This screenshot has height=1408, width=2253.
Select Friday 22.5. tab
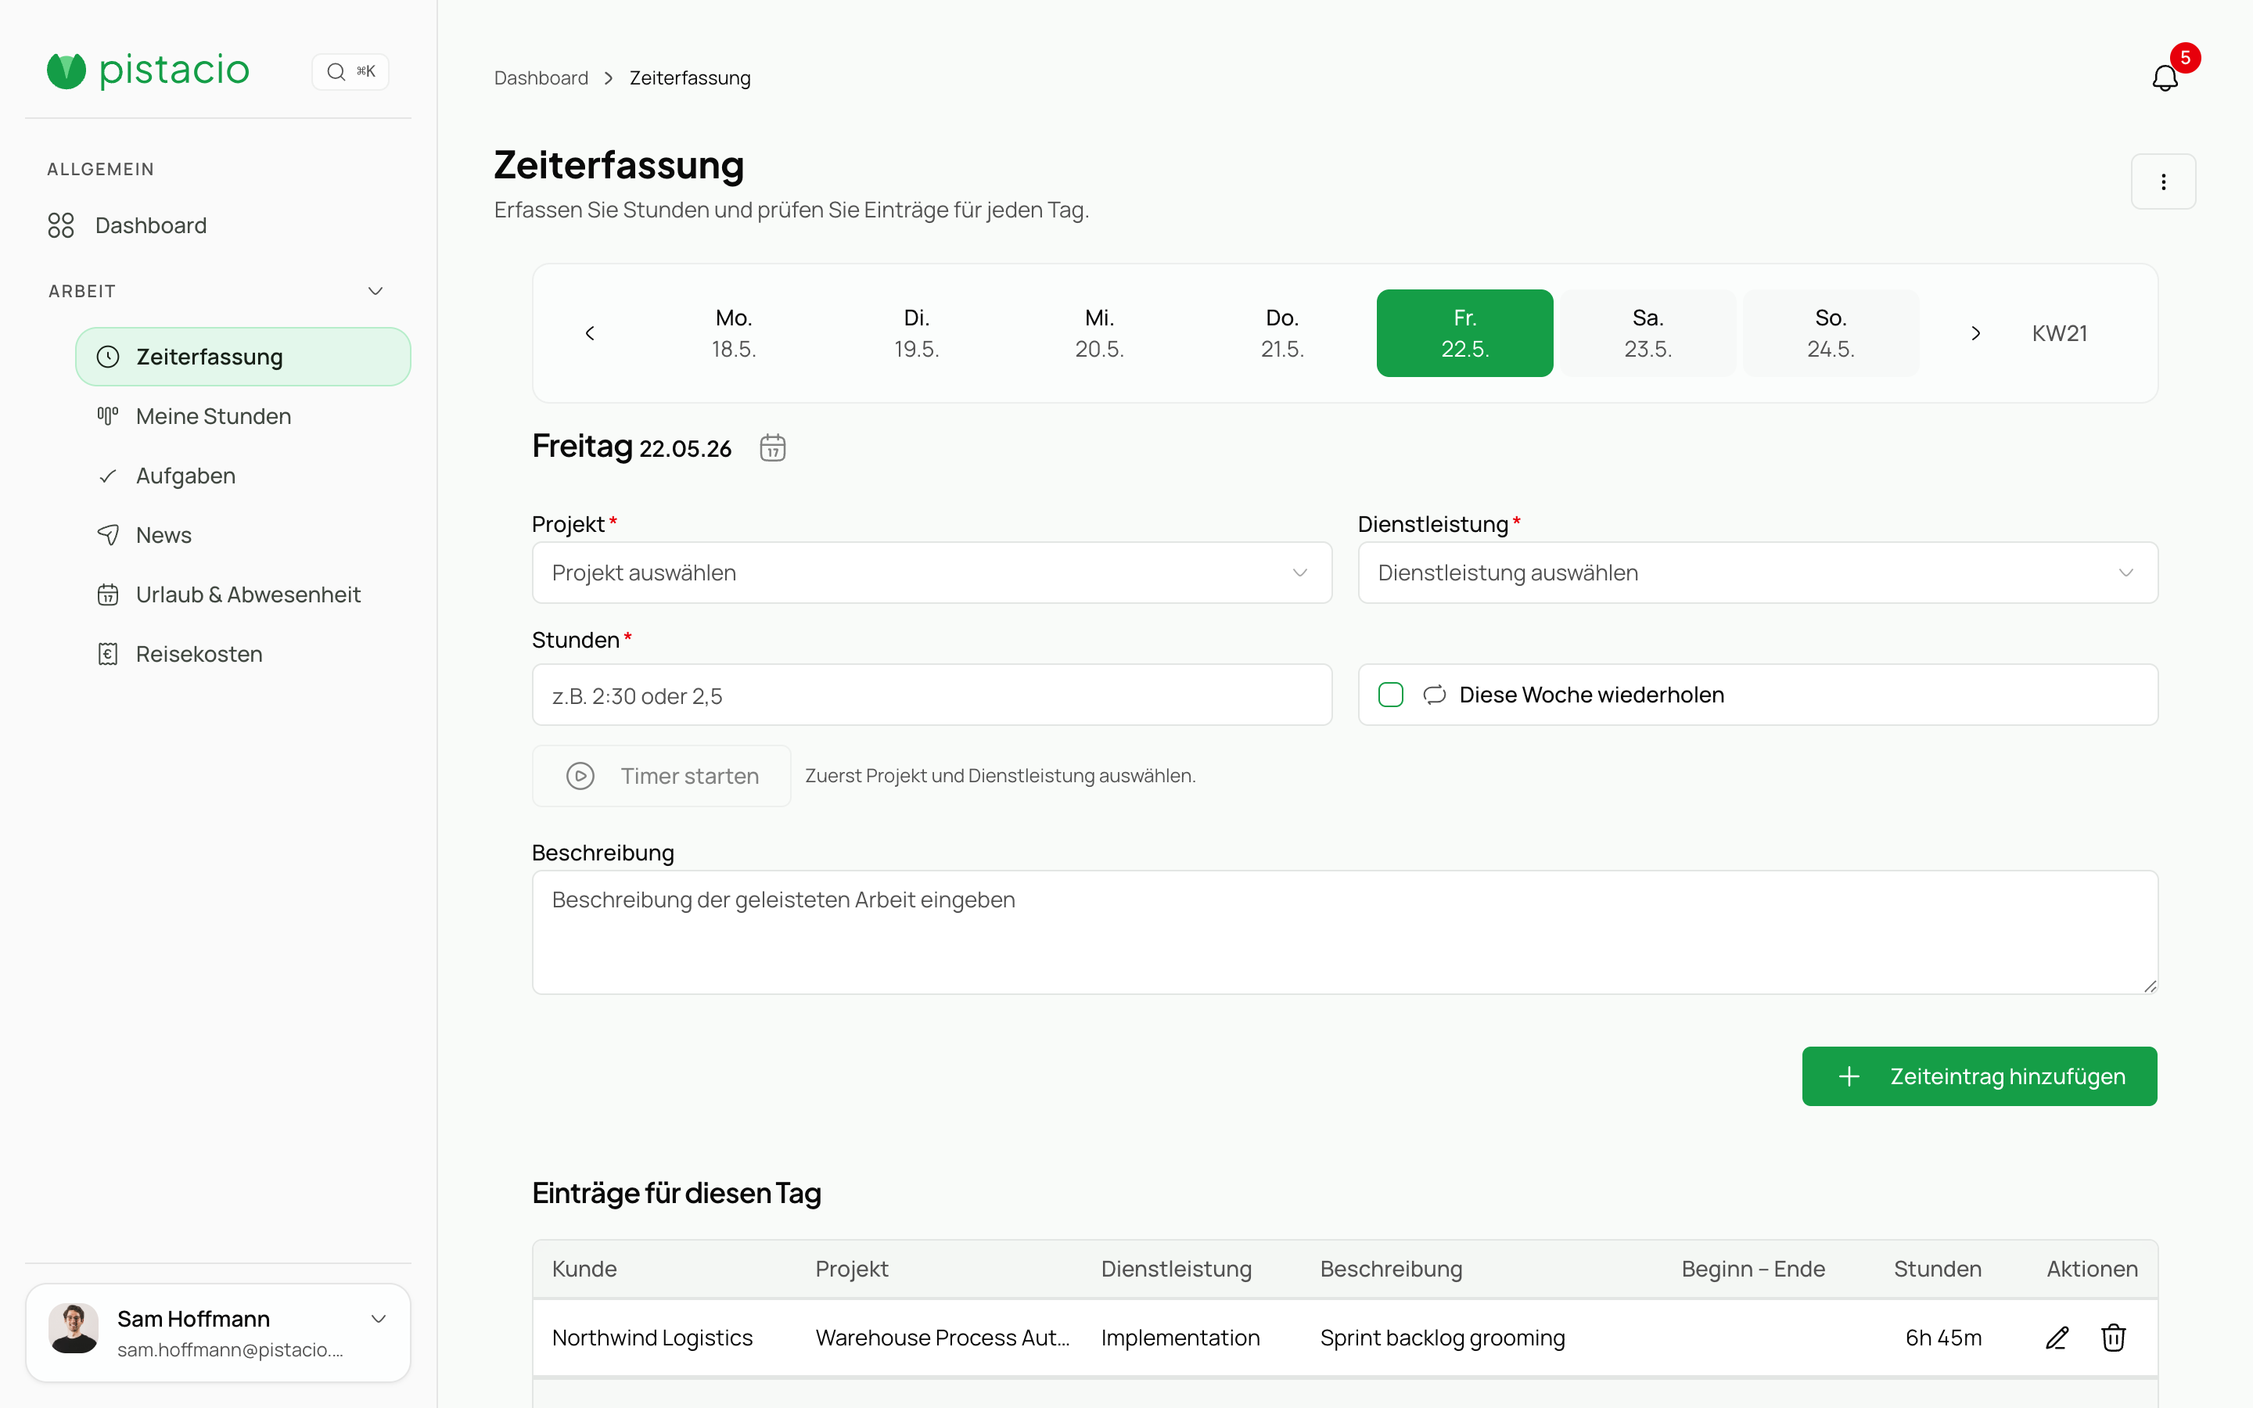[1465, 333]
